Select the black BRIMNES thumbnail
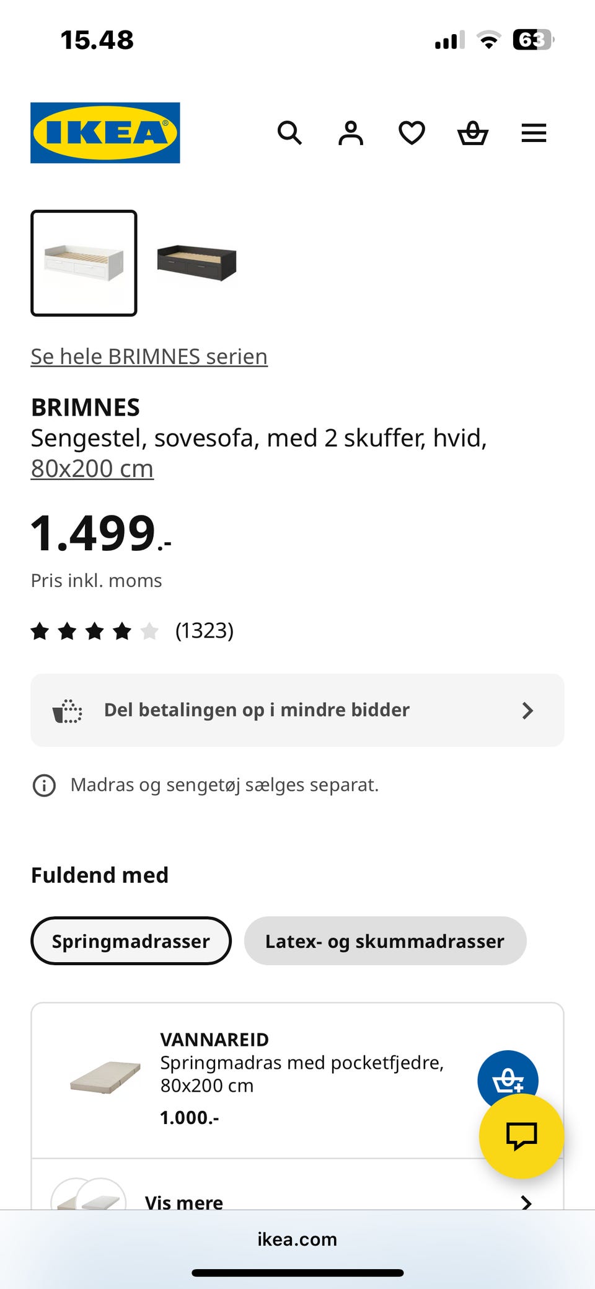The image size is (595, 1289). pos(196,263)
